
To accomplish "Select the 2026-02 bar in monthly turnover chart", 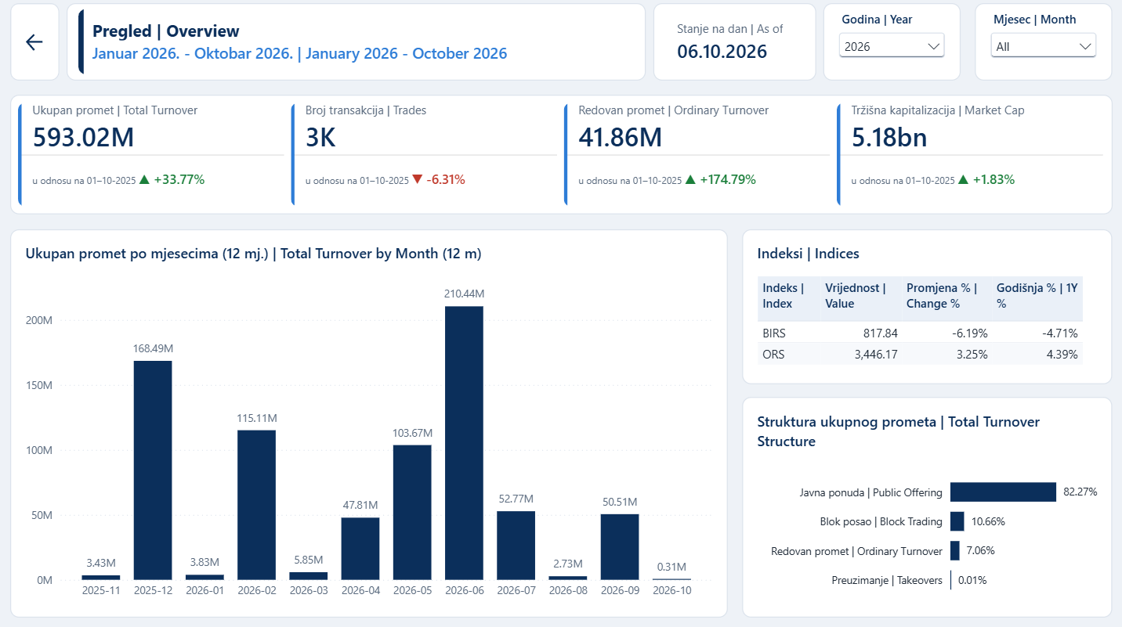I will tap(256, 505).
